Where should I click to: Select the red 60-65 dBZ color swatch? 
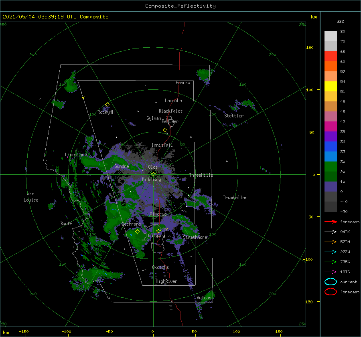(x=331, y=57)
